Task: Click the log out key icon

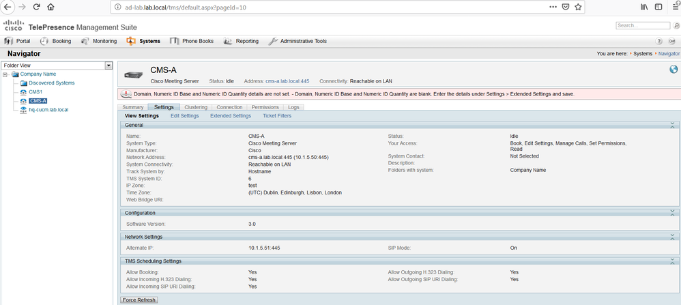Action: 673,41
